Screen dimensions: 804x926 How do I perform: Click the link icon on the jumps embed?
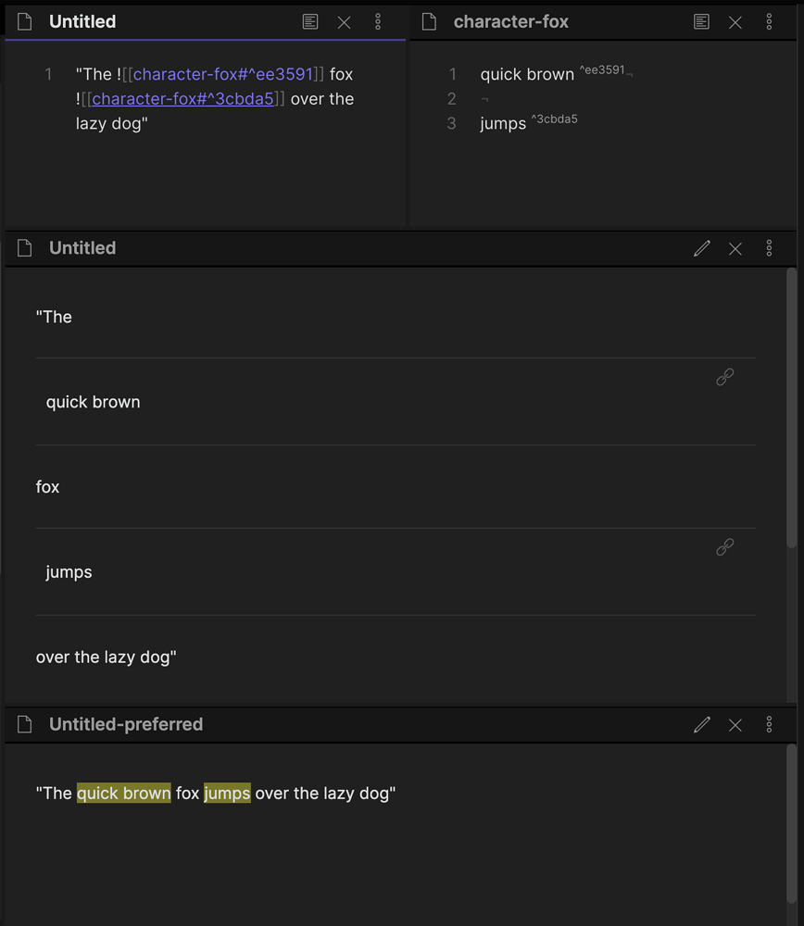pos(724,546)
